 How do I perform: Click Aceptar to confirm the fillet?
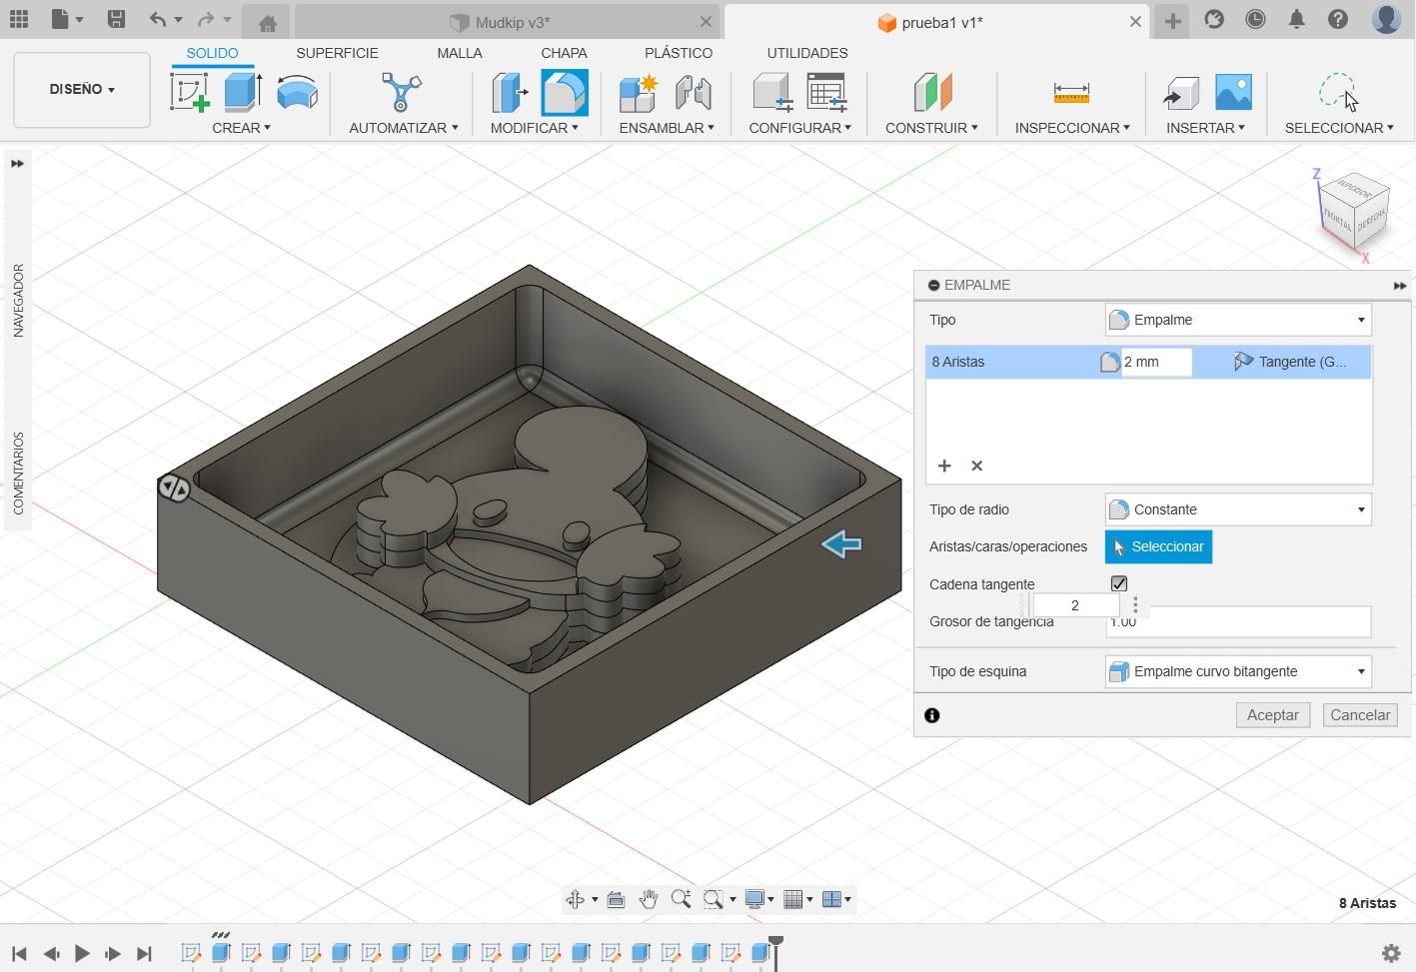pos(1272,715)
